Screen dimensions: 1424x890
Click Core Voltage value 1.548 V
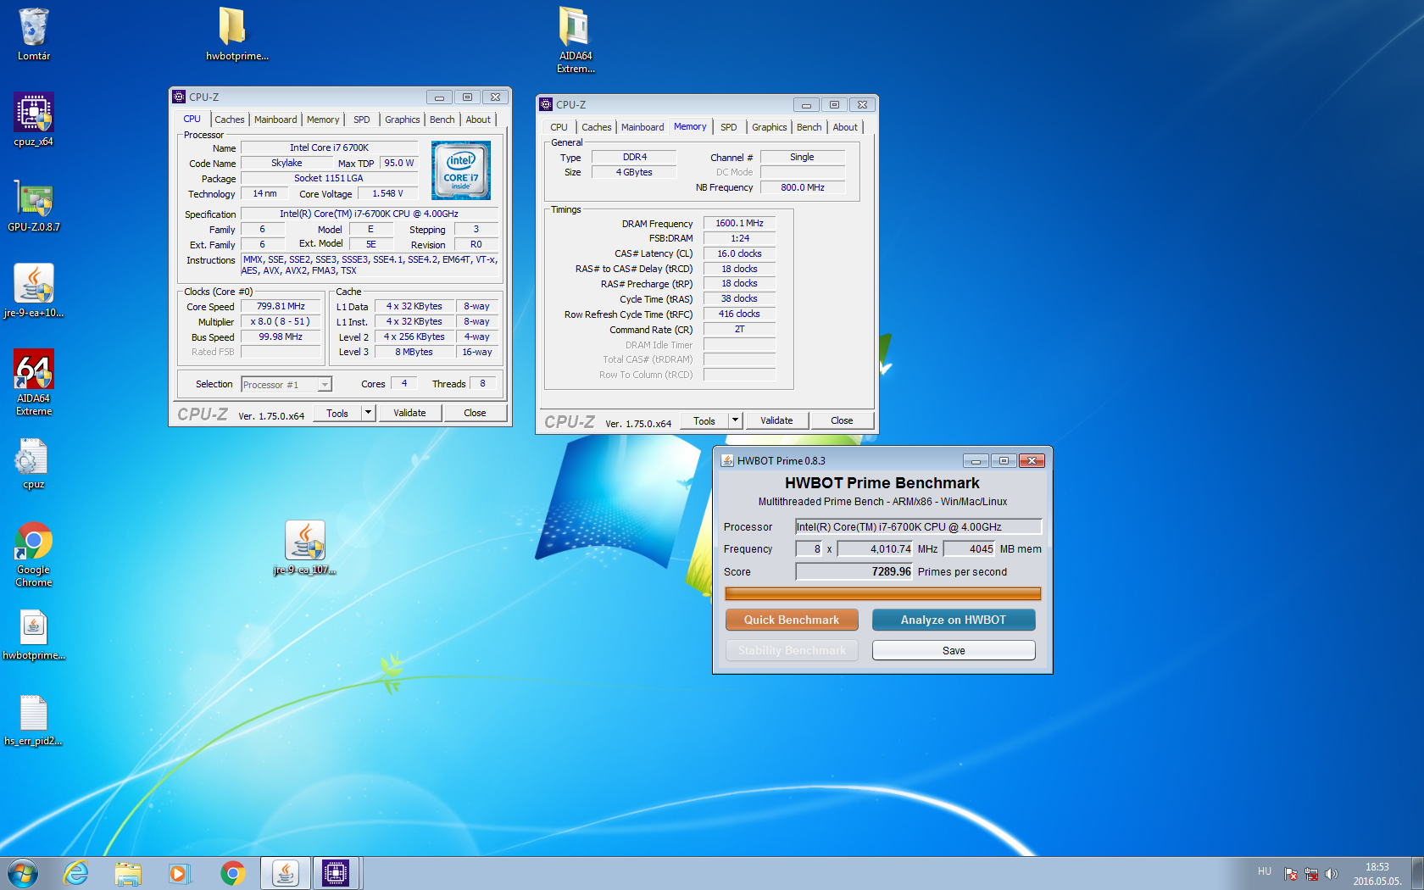pos(387,194)
